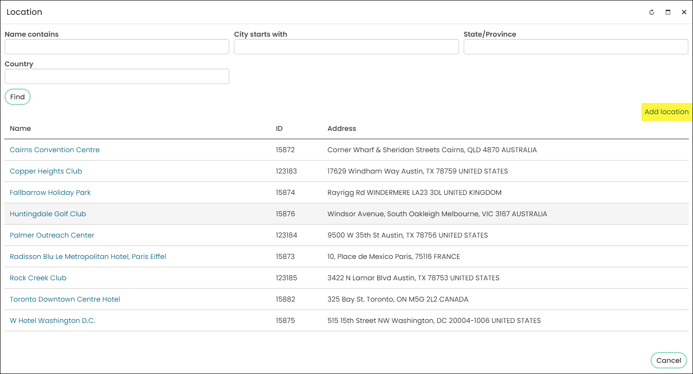Focus the Name contains field

117,46
